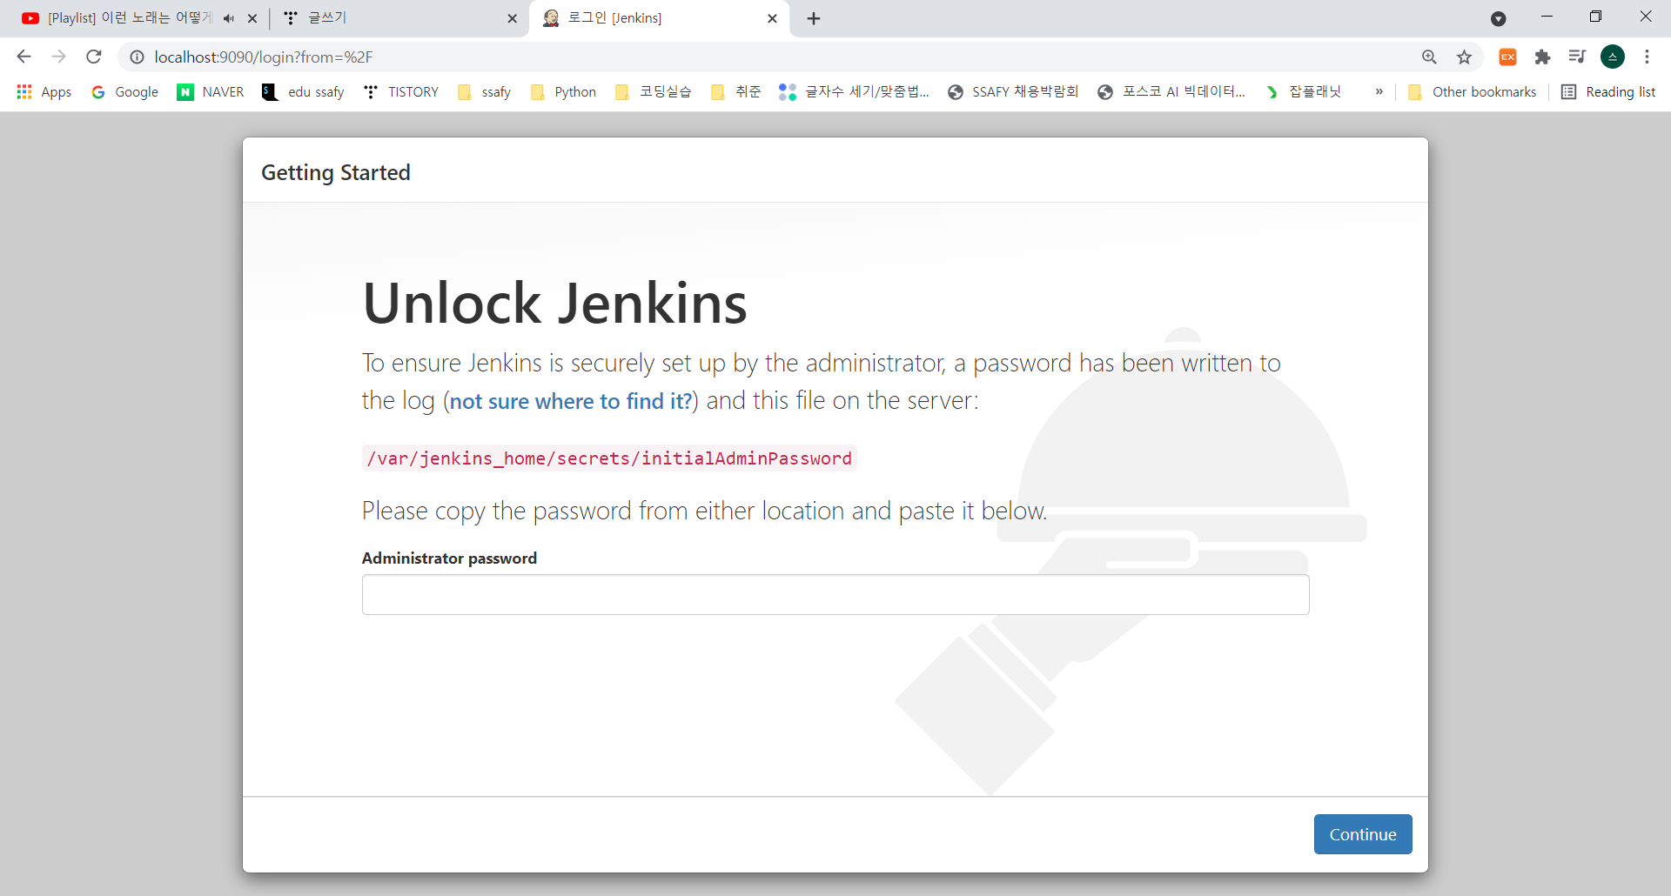Restore down the Chrome window
The image size is (1671, 896).
click(1595, 17)
